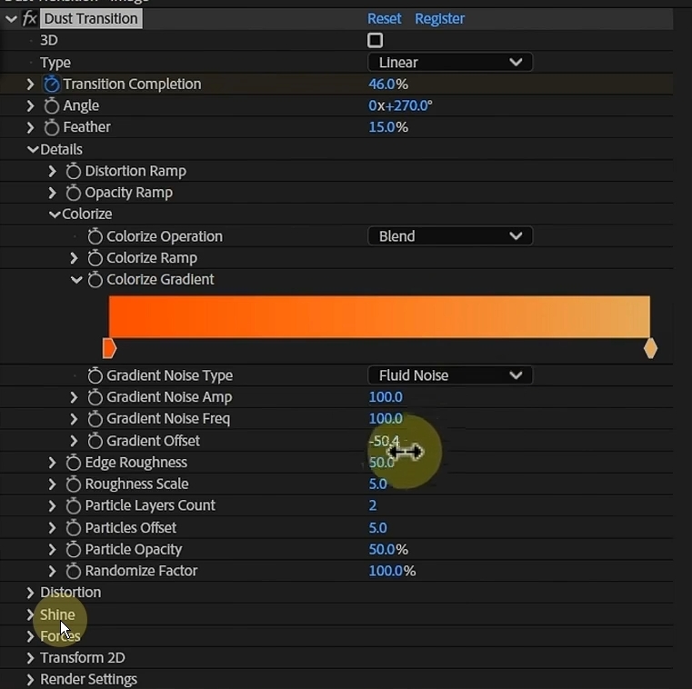Screen dimensions: 692x689
Task: Select the right light-orange gradient stop
Action: pos(650,348)
